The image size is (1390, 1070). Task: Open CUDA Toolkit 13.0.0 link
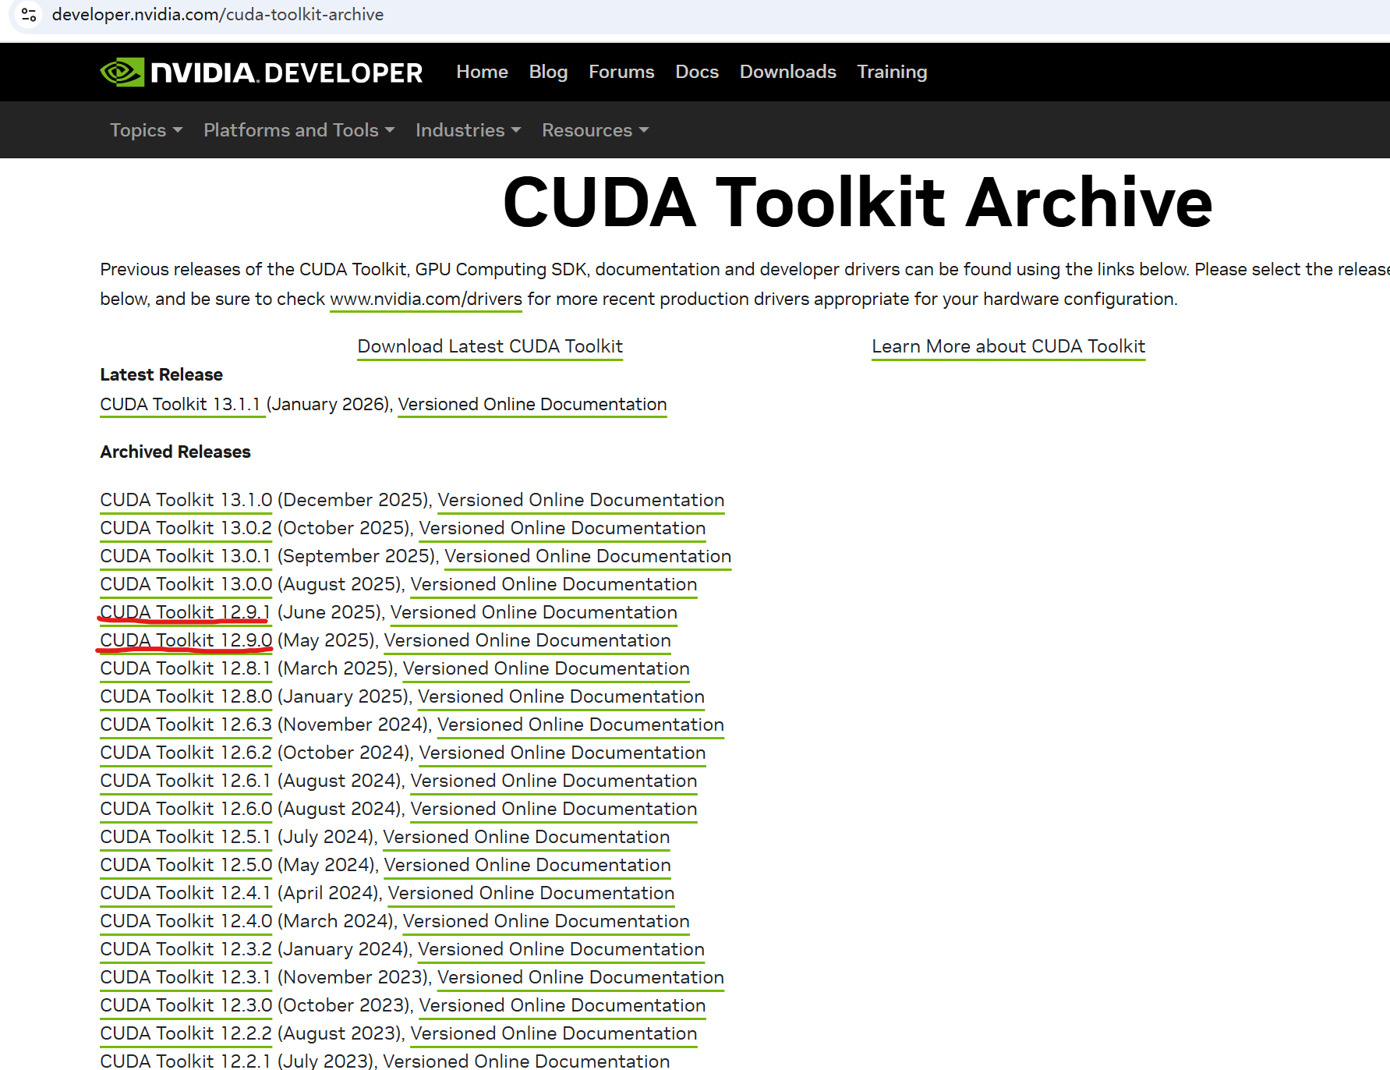click(186, 584)
